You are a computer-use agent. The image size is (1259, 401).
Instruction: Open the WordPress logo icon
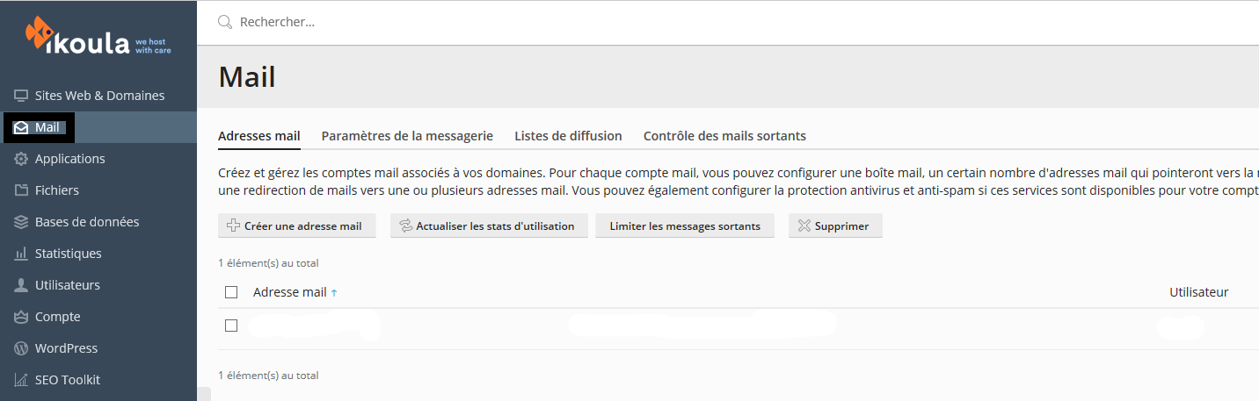point(21,348)
